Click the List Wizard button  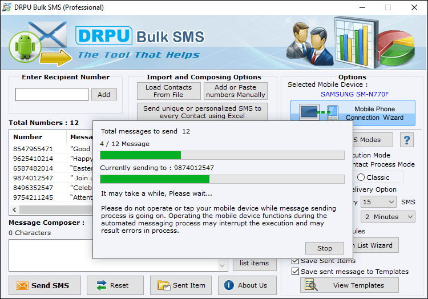coord(375,245)
